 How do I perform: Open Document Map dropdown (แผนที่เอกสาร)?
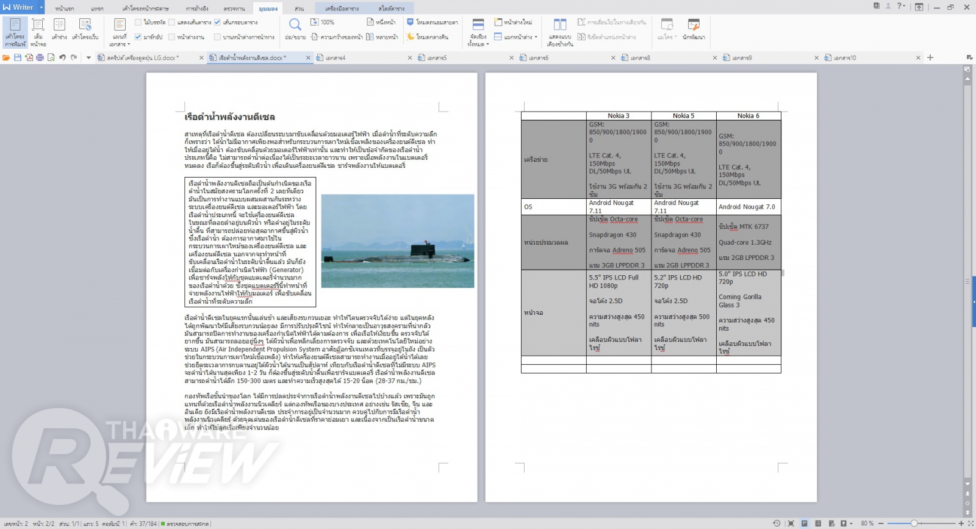[x=120, y=32]
